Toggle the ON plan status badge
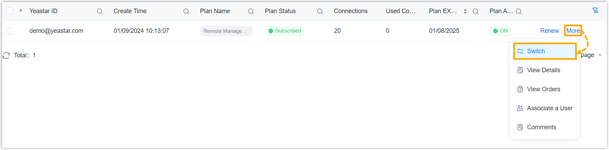The image size is (609, 150). (x=500, y=31)
